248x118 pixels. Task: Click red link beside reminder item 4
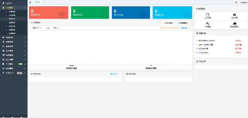pos(238,53)
